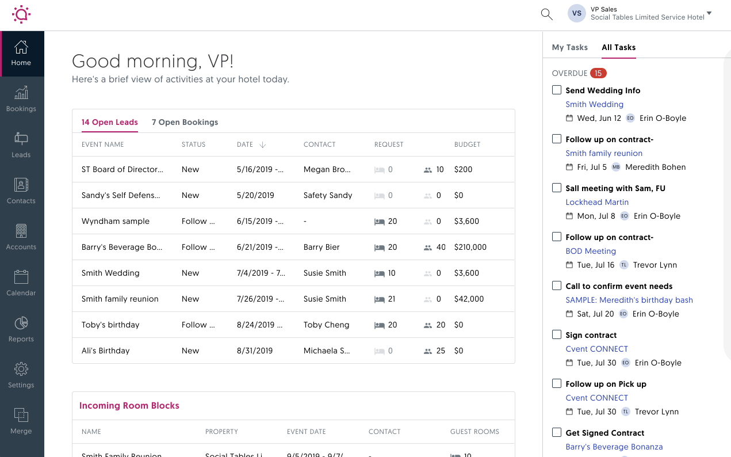Screen dimensions: 731x457
Task: Go to Leads in the sidebar
Action: coord(21,145)
